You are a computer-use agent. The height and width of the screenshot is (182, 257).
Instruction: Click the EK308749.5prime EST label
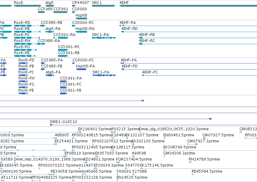180,147
